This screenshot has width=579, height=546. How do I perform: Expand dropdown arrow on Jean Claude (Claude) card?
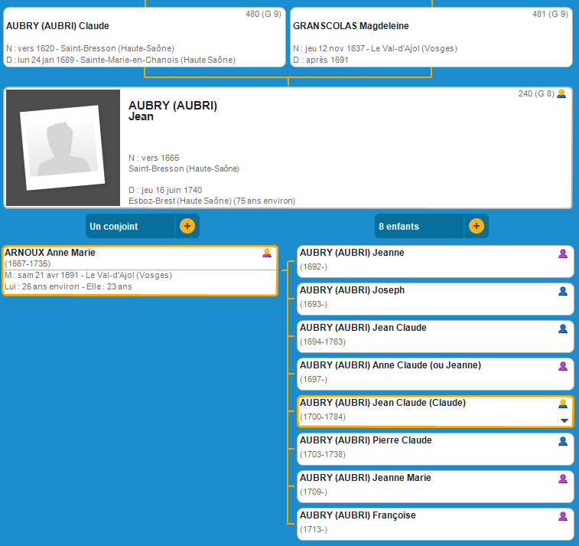[564, 420]
